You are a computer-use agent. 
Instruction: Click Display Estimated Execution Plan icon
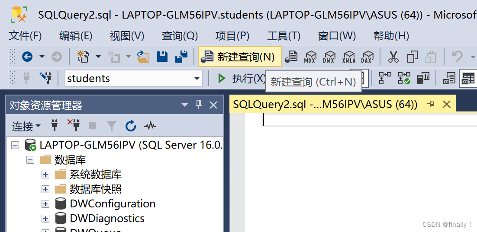pyautogui.click(x=385, y=78)
